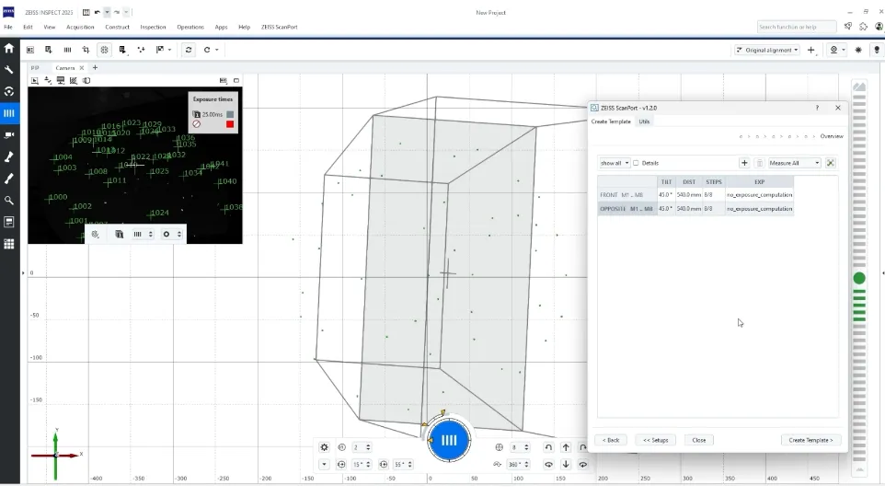Select the Camera tab
The width and height of the screenshot is (885, 497).
coord(65,68)
